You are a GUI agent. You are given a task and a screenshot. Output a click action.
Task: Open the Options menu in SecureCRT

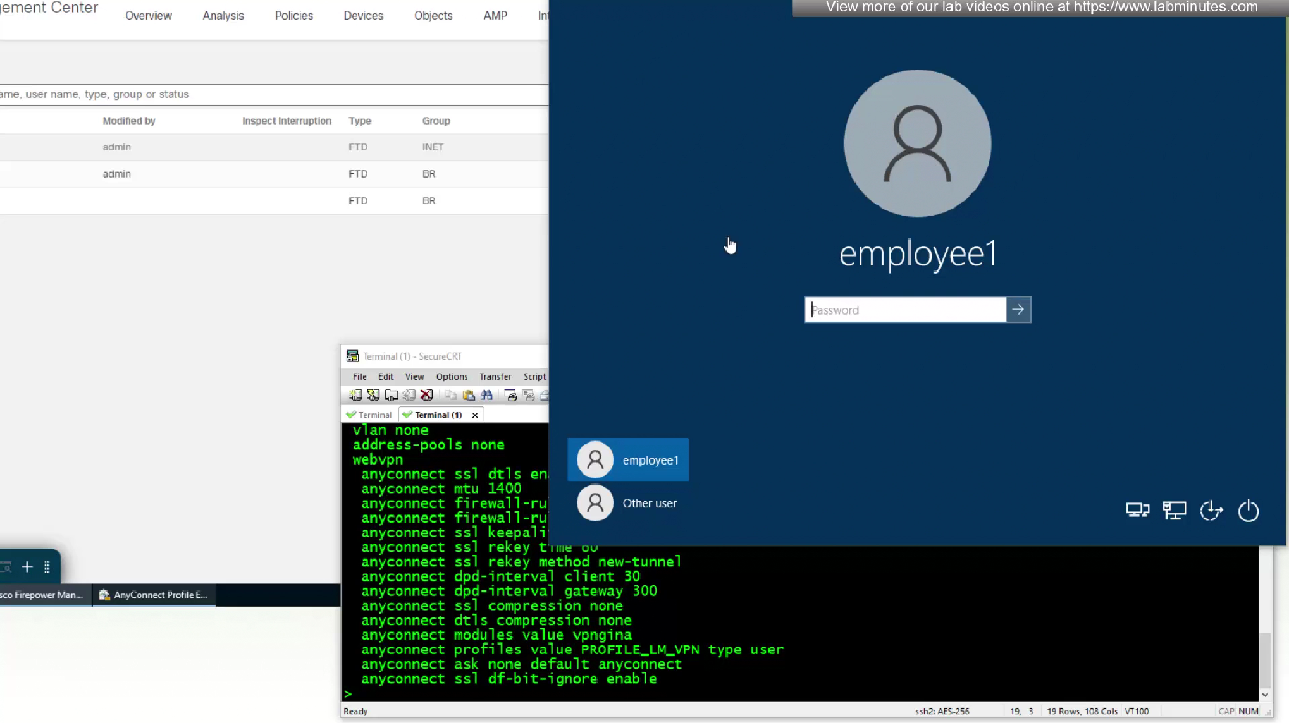pos(452,377)
